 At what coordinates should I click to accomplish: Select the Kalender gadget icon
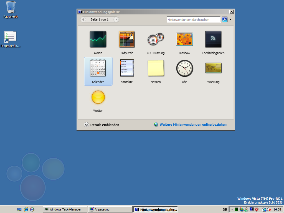98,68
